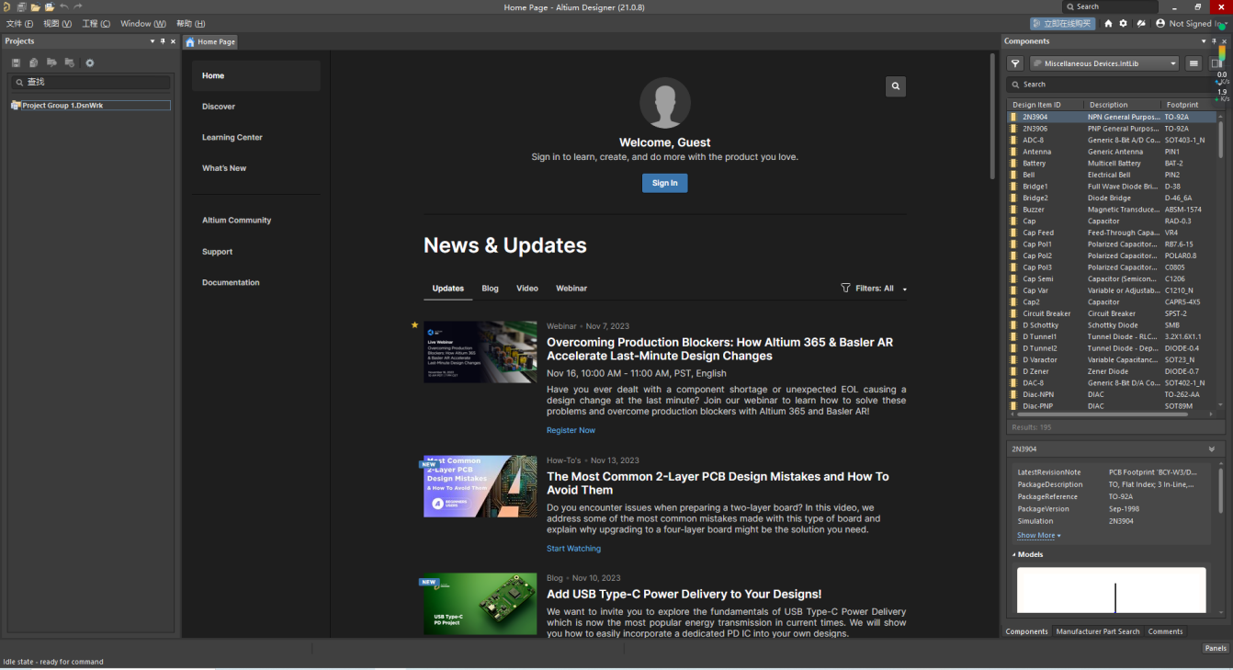This screenshot has height=670, width=1233.
Task: Close the Projects panel
Action: [x=173, y=40]
